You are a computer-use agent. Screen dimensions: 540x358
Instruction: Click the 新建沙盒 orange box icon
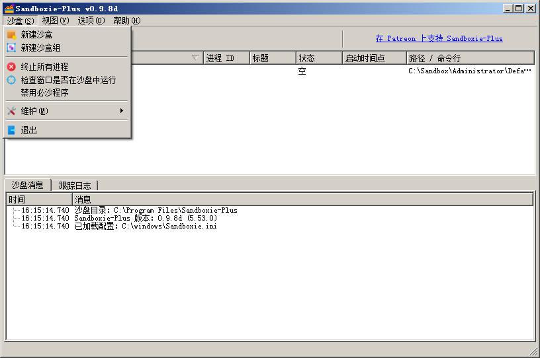[x=11, y=35]
